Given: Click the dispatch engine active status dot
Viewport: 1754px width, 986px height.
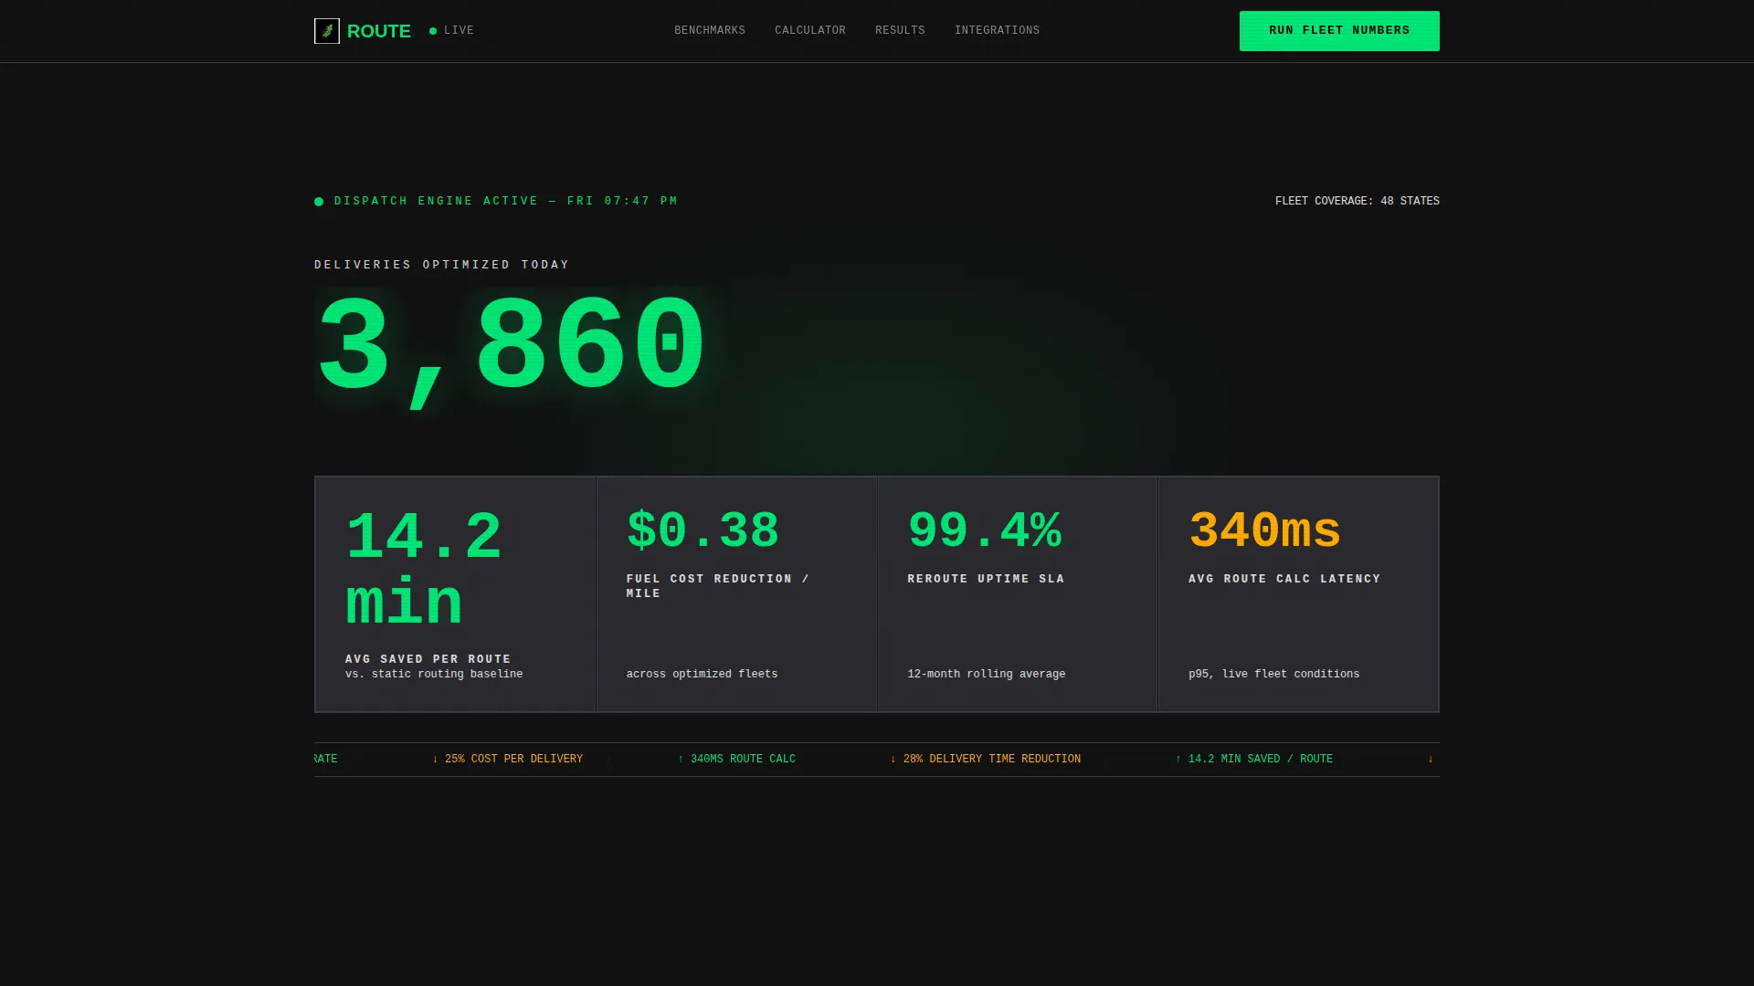Looking at the screenshot, I should tap(319, 202).
